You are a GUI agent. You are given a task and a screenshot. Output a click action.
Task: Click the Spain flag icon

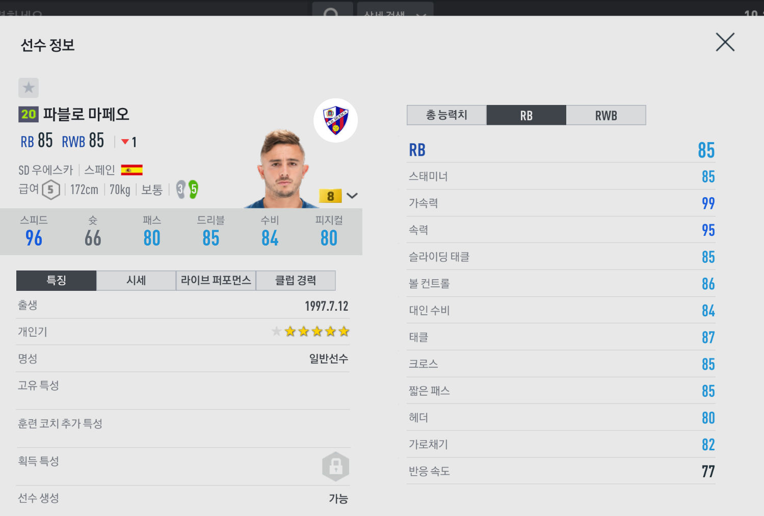coord(131,170)
